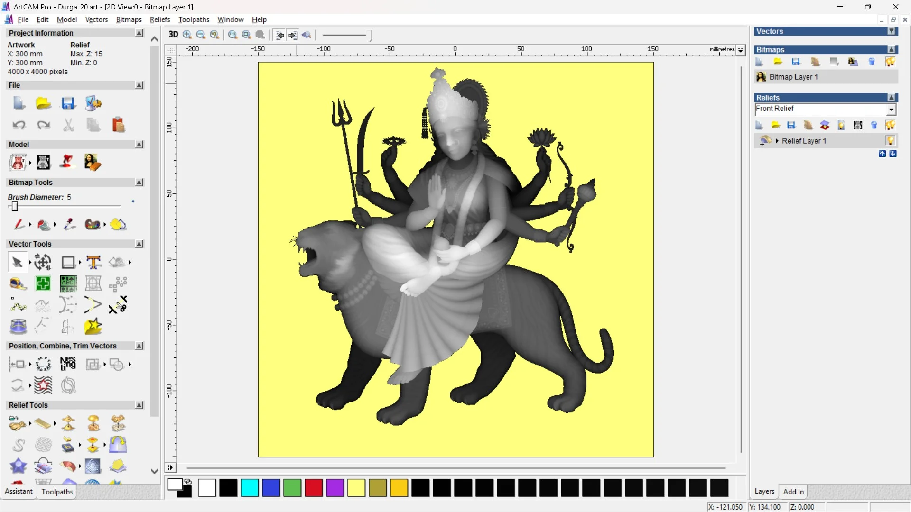Collapse the Project Information panel
The image size is (911, 512).
point(139,33)
